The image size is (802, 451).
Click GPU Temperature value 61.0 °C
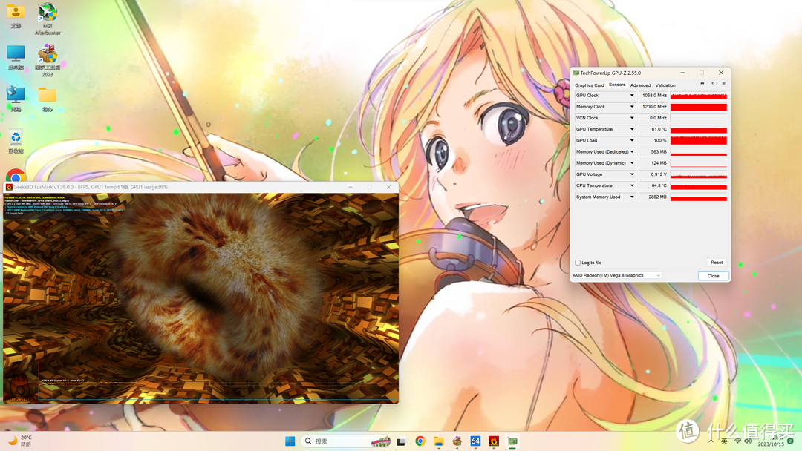click(x=653, y=129)
